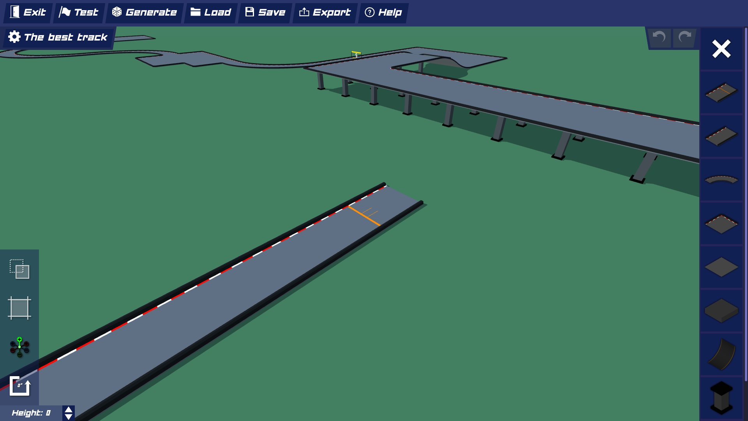Click the 0° rotate piece button
The width and height of the screenshot is (748, 421).
pos(19,386)
